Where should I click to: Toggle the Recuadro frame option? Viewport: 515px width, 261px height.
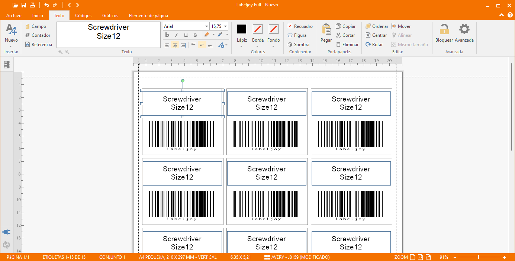(x=300, y=26)
